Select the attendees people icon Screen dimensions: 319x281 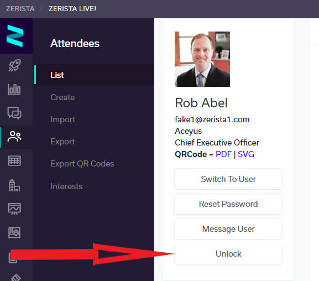pos(14,136)
